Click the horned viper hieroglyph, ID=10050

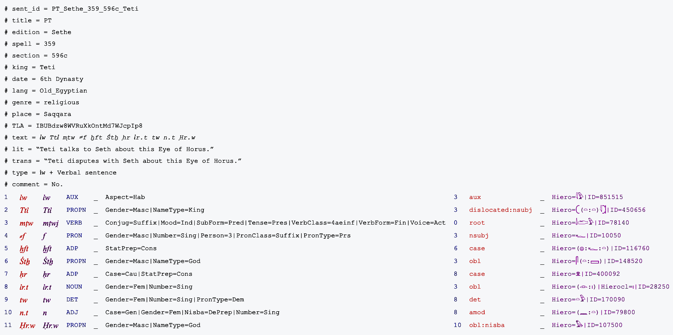(581, 236)
